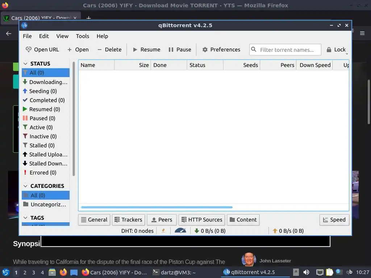Open the Edit menu
The height and width of the screenshot is (278, 371).
[44, 36]
